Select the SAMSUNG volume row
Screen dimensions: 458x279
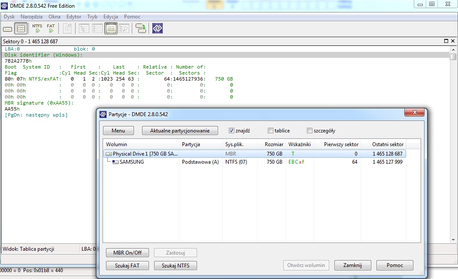(255, 162)
